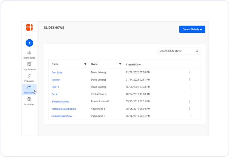Open the Schedules calendar icon
Image resolution: width=229 pixels, height=157 pixels.
point(29,99)
